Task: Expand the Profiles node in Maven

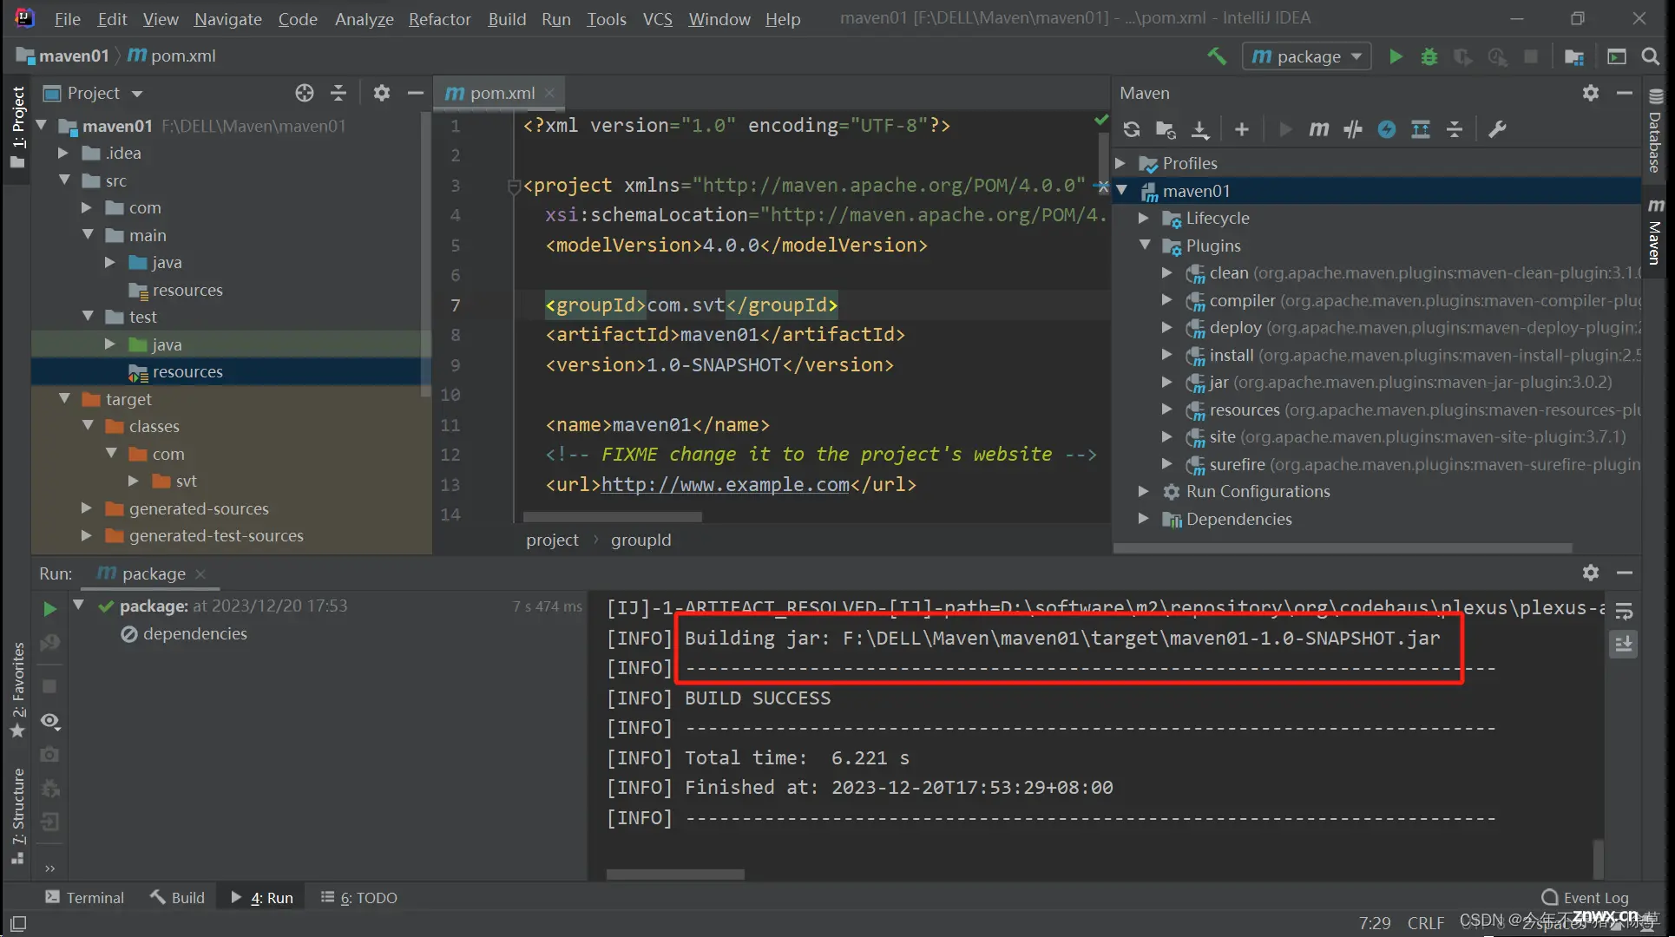Action: (x=1120, y=163)
